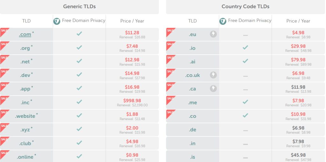The height and width of the screenshot is (162, 326).
Task: Click the $79.98 price for .ai
Action: coord(298,59)
